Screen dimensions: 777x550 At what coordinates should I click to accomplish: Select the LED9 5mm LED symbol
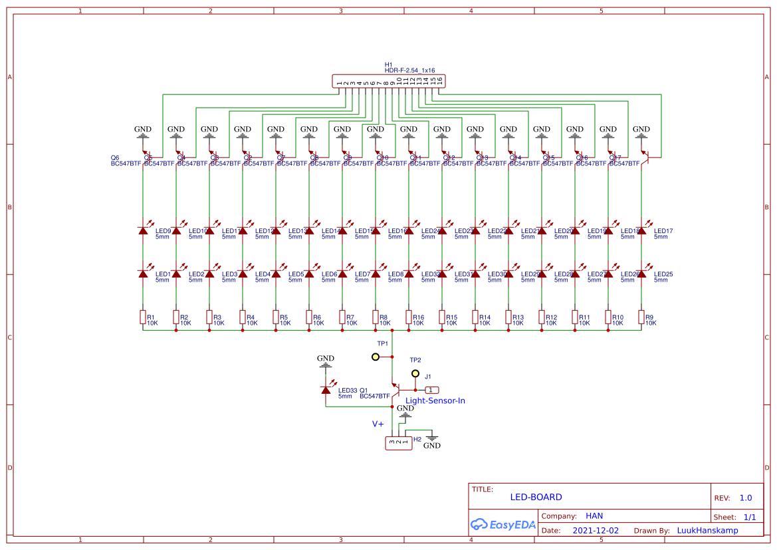(142, 230)
